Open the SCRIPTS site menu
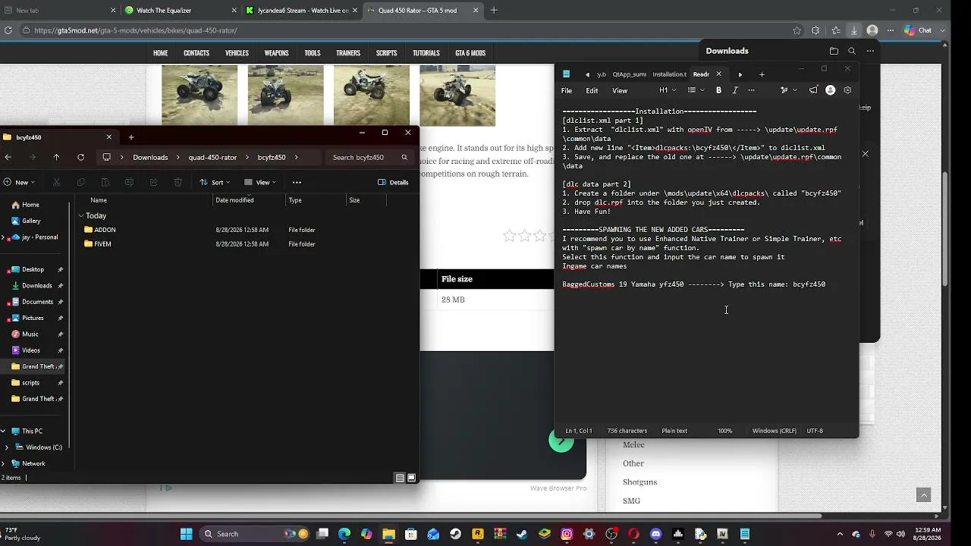 (x=386, y=53)
